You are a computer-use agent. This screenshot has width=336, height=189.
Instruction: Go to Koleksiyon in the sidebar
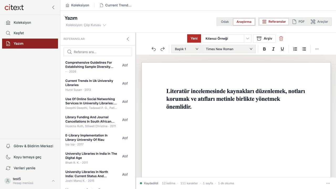click(x=30, y=23)
